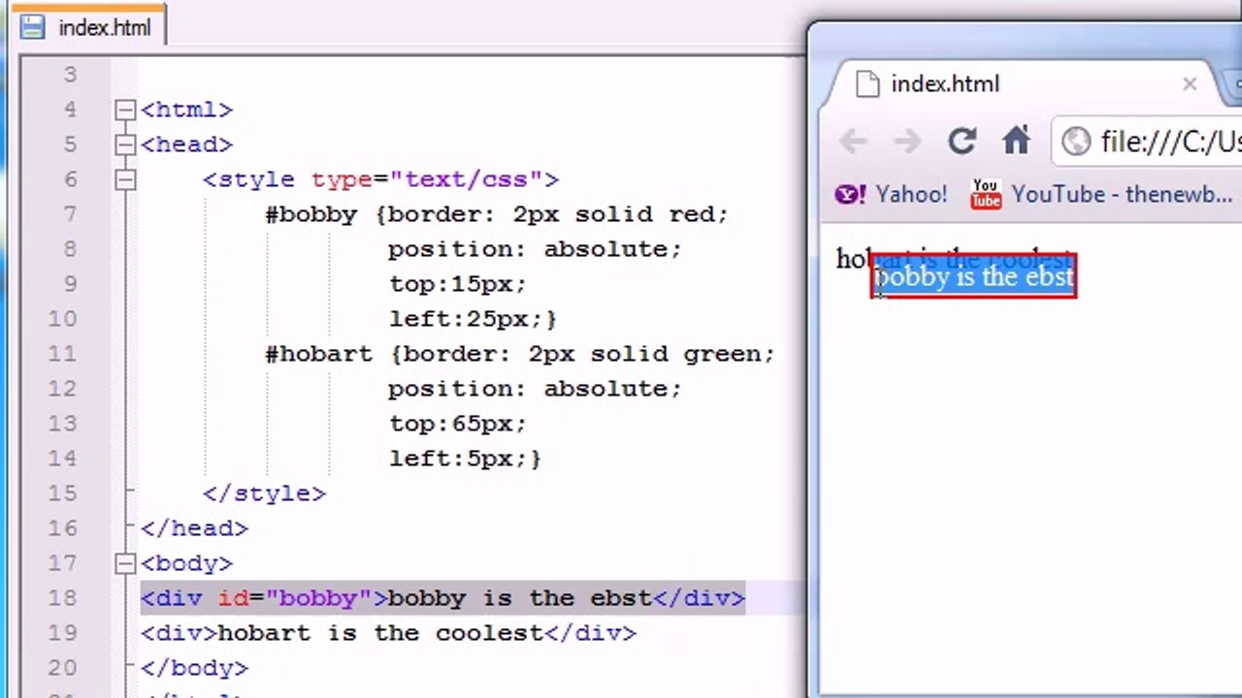
Task: Go back in the browser
Action: 854,142
